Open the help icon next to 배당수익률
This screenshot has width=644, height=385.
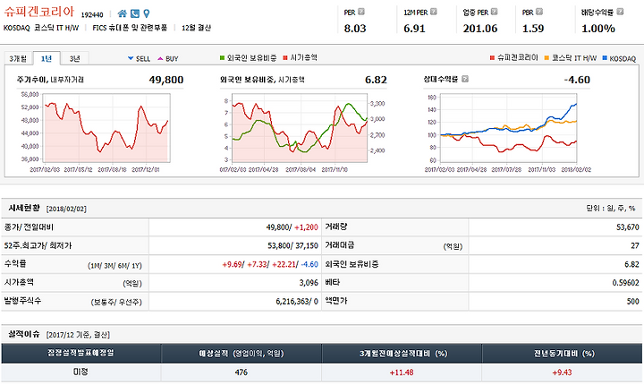coord(620,12)
